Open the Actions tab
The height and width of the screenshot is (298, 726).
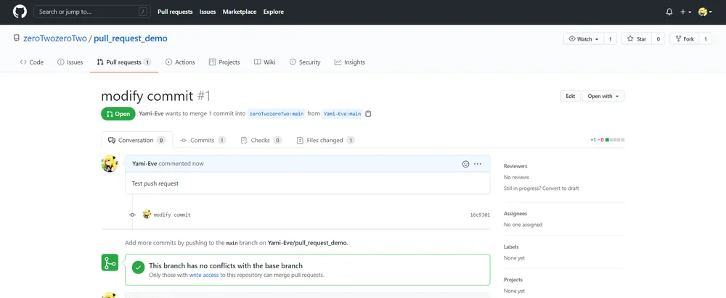click(180, 62)
